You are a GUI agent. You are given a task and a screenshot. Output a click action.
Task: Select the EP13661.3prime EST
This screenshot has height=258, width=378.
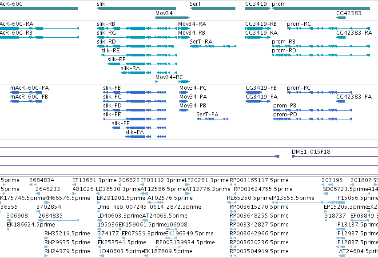pos(74,185)
